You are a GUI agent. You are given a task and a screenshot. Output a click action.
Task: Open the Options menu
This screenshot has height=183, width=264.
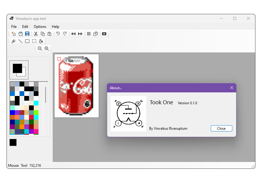[x=40, y=27]
